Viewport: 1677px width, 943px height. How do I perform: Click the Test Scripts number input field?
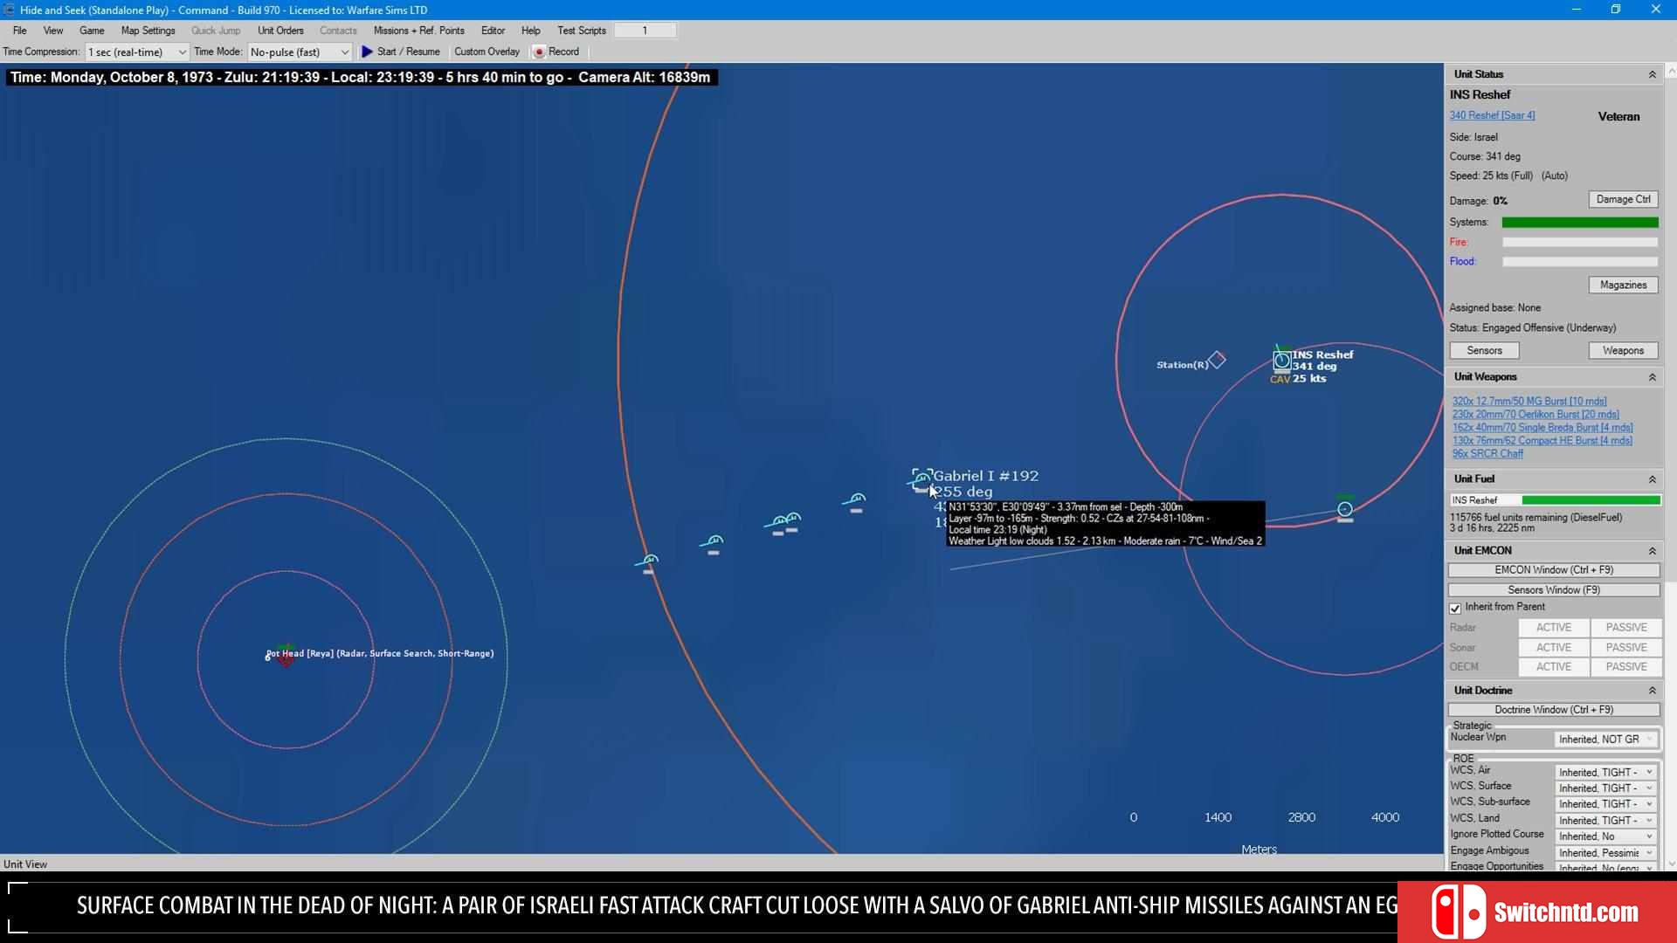[645, 31]
